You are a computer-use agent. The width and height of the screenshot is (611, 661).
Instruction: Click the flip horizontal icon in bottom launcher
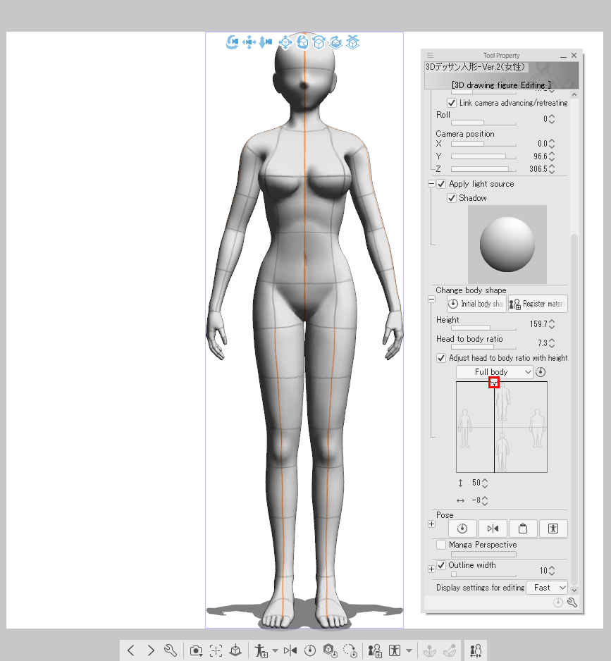tap(290, 650)
